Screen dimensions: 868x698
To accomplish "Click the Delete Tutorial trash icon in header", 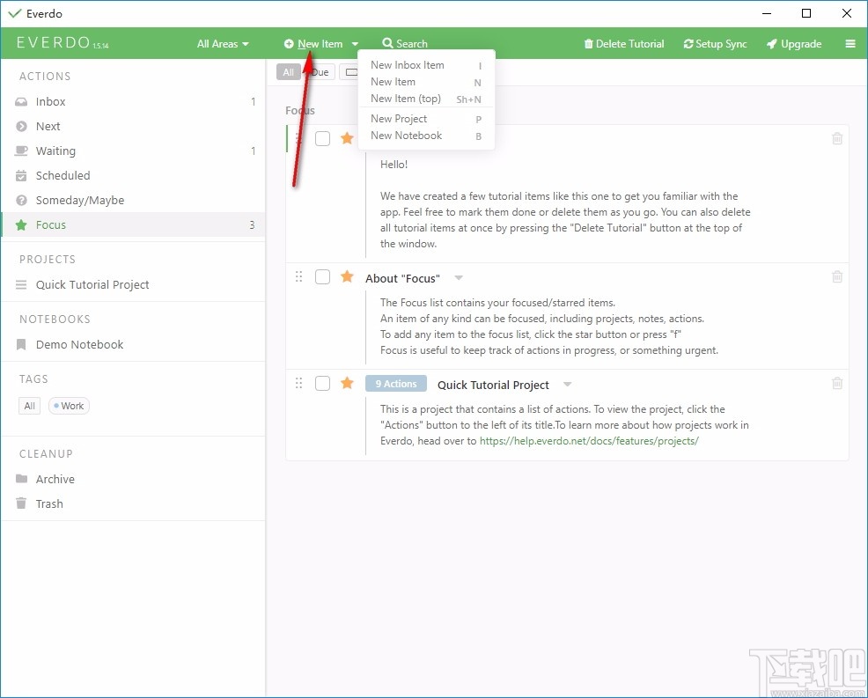I will click(x=588, y=44).
